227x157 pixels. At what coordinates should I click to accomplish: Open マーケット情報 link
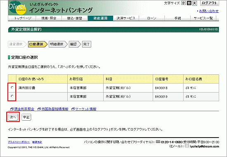[x=86, y=109]
